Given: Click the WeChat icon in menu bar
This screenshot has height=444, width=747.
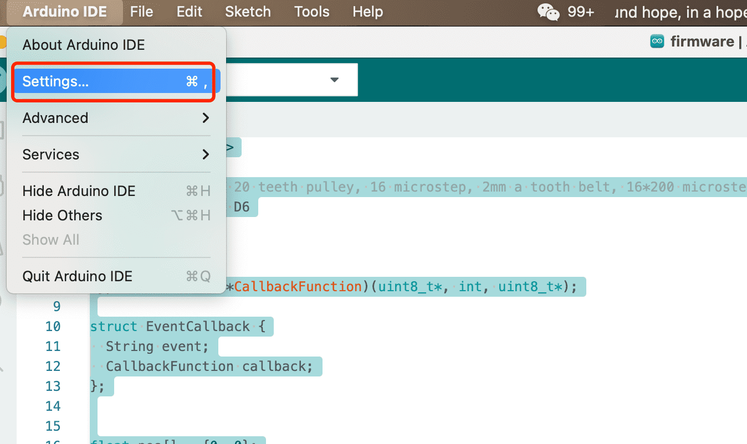Looking at the screenshot, I should click(549, 12).
